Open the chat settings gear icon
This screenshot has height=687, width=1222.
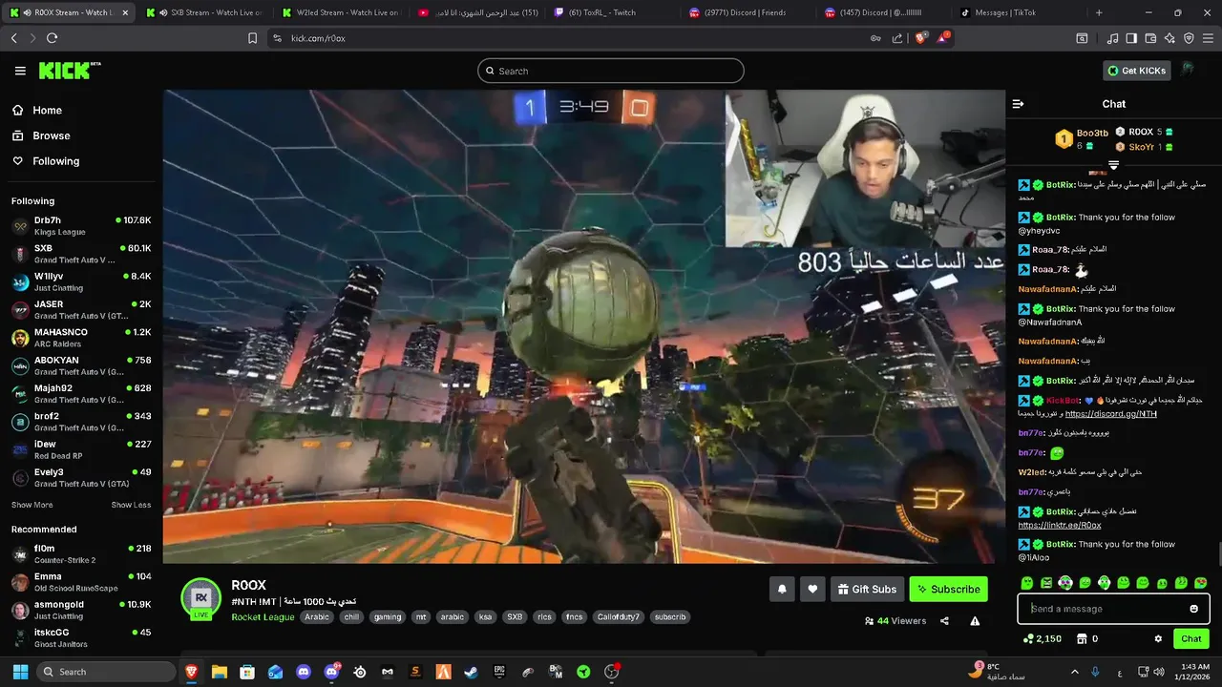click(x=1158, y=638)
